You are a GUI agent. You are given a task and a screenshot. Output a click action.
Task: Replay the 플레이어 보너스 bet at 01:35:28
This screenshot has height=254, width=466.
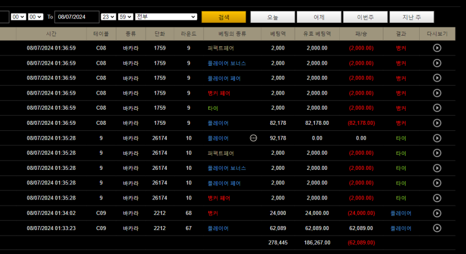click(437, 168)
